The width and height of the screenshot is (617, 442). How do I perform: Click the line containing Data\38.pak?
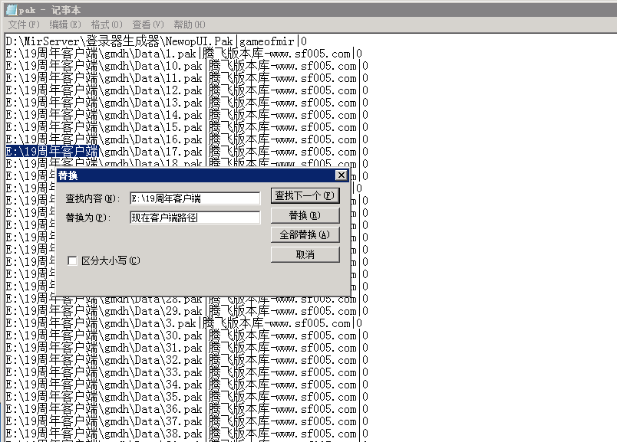coord(187,434)
